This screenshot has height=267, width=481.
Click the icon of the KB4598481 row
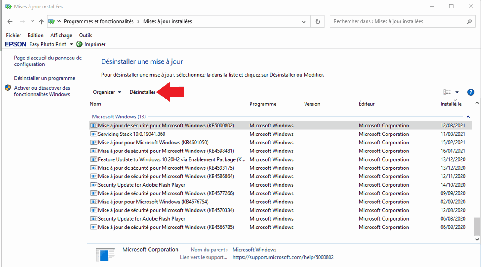coord(94,151)
